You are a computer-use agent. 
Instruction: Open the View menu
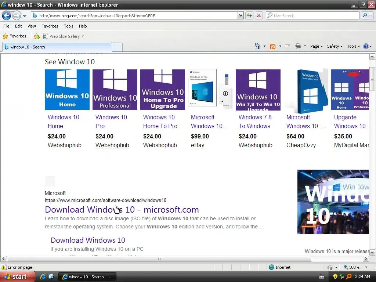click(x=32, y=26)
